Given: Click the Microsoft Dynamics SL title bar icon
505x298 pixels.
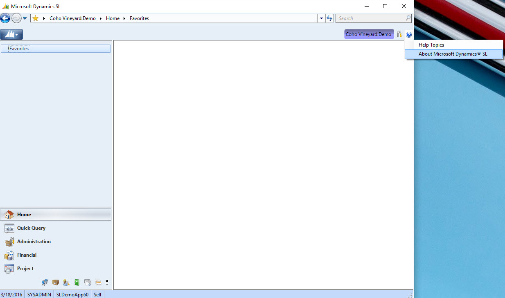Looking at the screenshot, I should coord(6,7).
